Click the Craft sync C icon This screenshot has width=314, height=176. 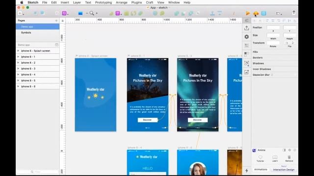tap(247, 21)
